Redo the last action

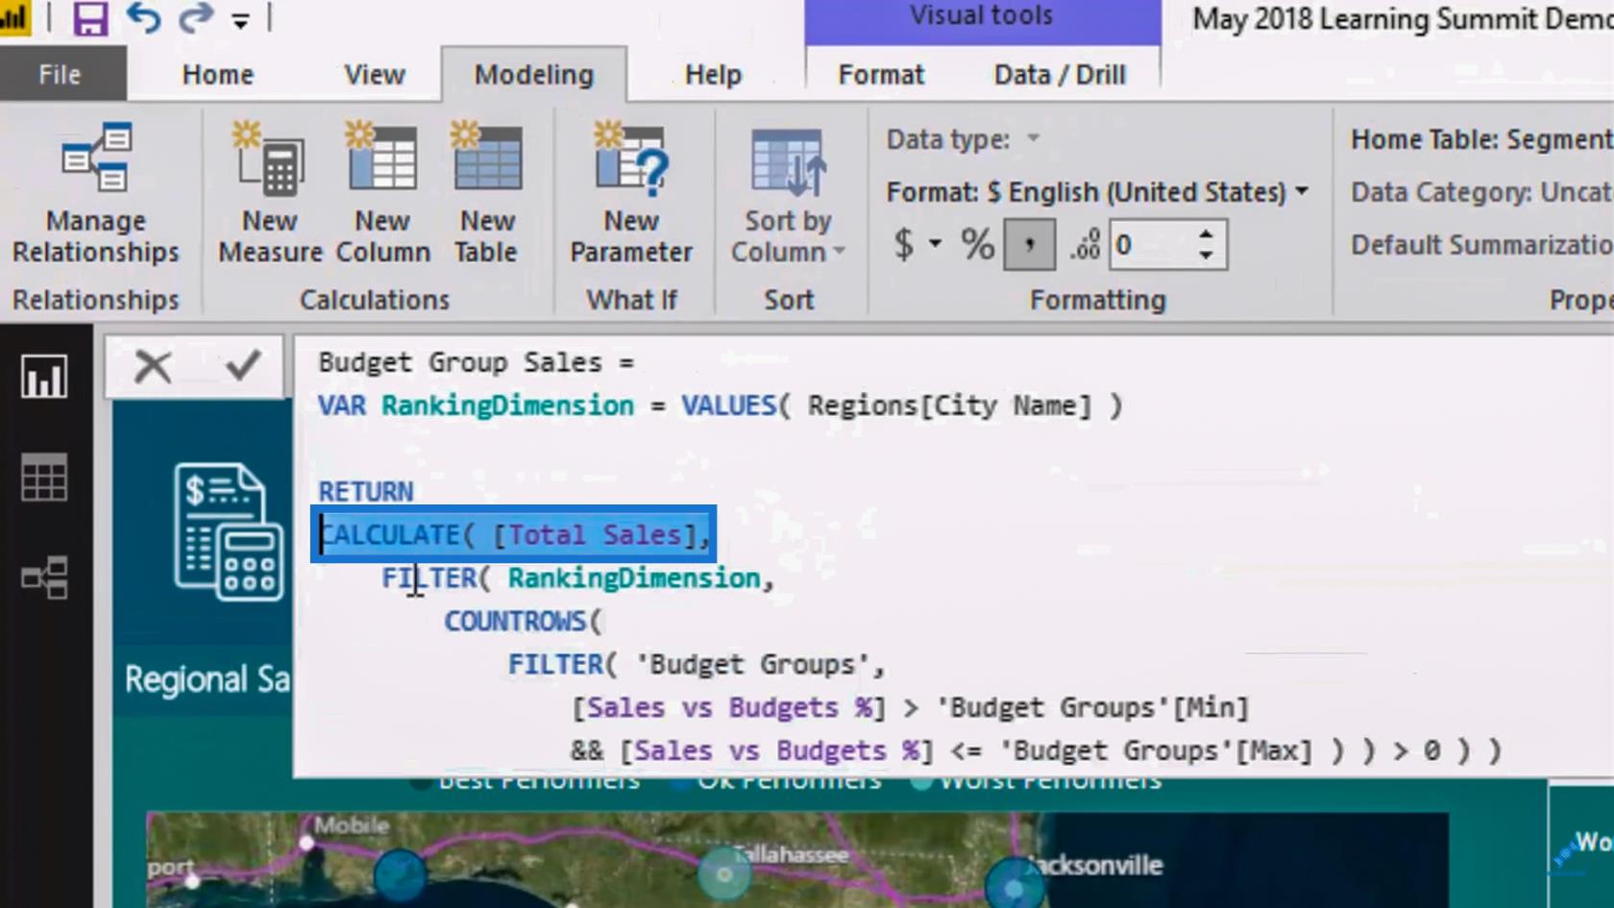196,18
